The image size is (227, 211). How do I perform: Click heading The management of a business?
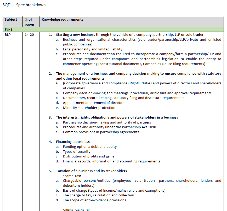(x=139, y=76)
